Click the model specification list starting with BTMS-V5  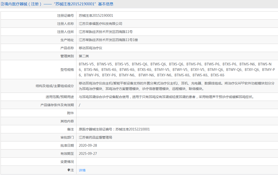coord(177,69)
